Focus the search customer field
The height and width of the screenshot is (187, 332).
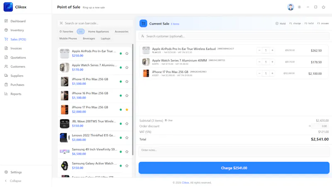click(234, 36)
